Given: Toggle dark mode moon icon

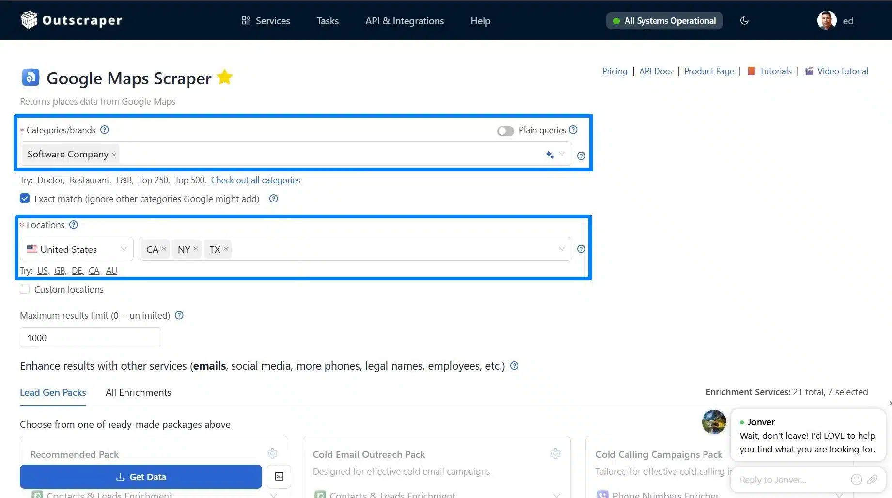Looking at the screenshot, I should (744, 21).
